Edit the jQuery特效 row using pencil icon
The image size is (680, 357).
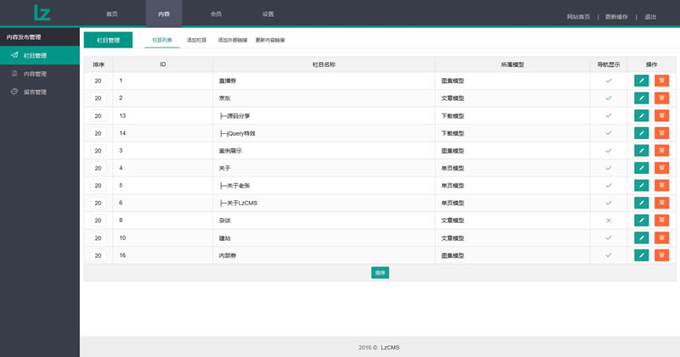point(641,133)
